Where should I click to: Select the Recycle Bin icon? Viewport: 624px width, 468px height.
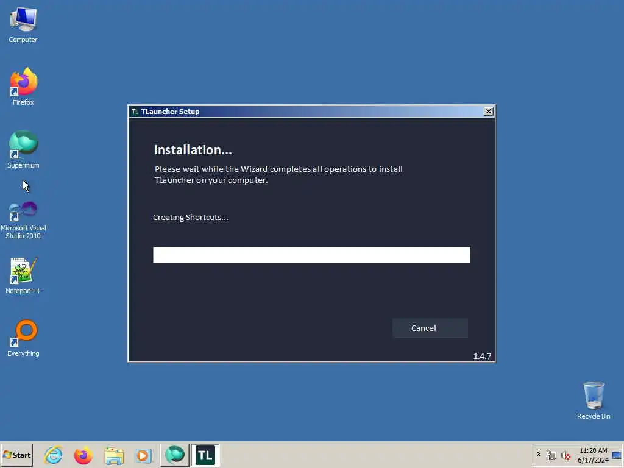(594, 401)
